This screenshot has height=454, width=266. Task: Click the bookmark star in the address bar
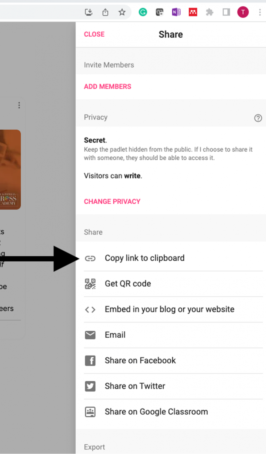(121, 12)
